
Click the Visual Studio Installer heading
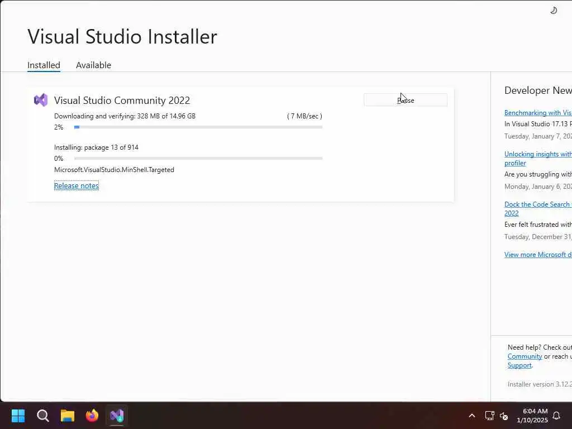pos(122,36)
